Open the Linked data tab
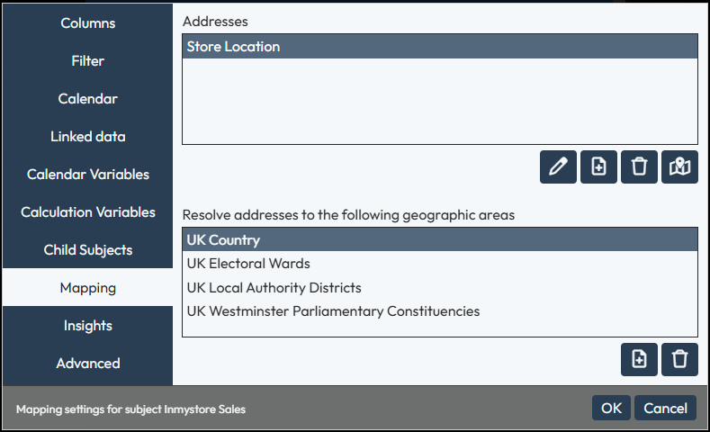Screen dimensions: 710x432 pyautogui.click(x=88, y=136)
